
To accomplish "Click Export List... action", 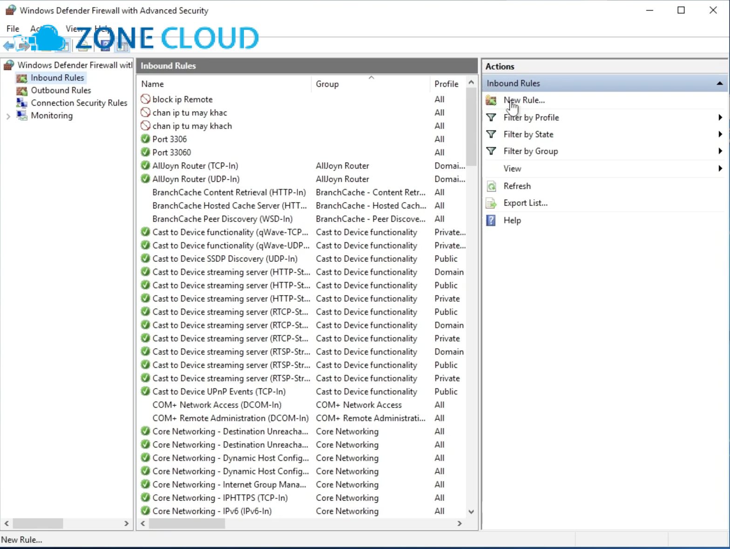I will coord(525,203).
